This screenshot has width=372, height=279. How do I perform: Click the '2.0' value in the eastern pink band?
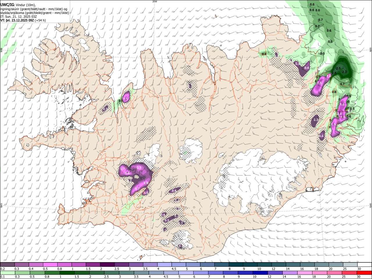coord(339,114)
